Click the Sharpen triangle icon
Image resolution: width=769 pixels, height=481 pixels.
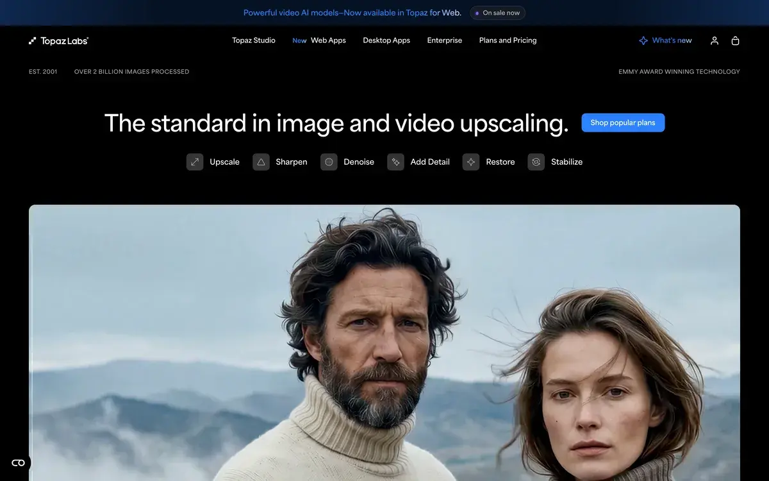pos(261,162)
